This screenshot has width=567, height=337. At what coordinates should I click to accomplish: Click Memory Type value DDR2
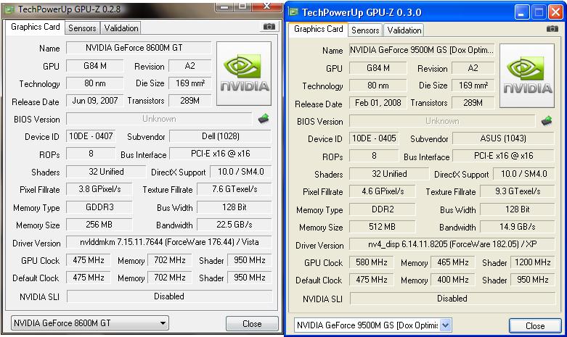pyautogui.click(x=383, y=209)
